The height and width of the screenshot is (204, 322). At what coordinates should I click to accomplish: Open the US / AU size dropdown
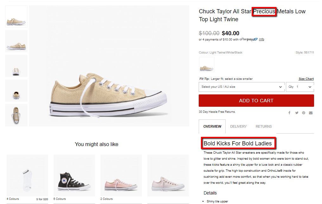coord(241,87)
